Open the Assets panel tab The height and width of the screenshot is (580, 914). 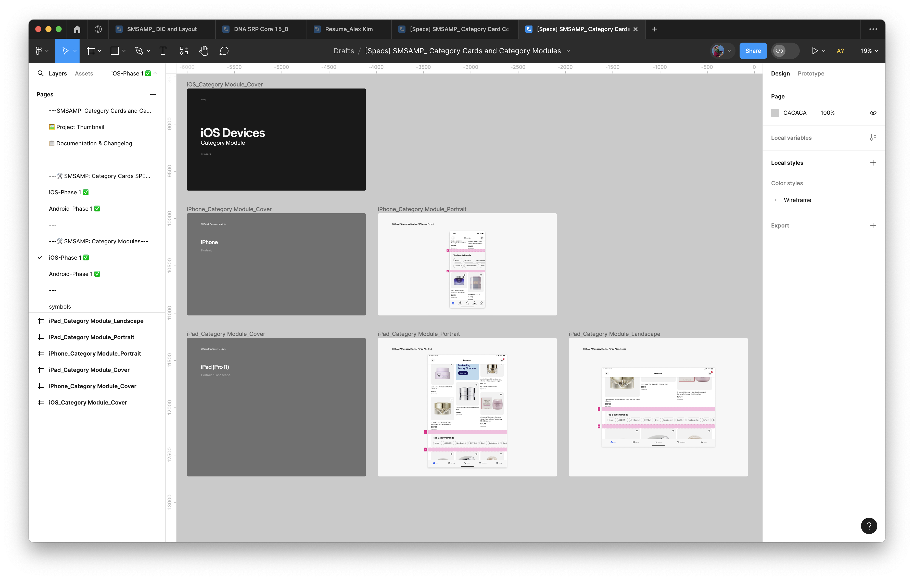84,73
